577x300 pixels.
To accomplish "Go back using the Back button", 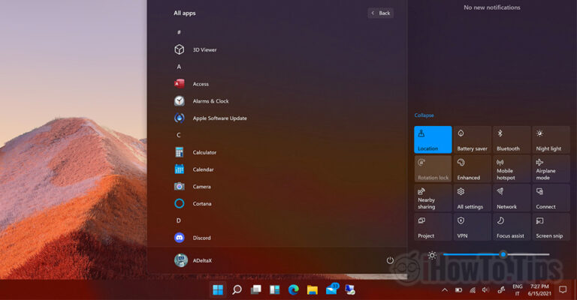I will pyautogui.click(x=381, y=13).
